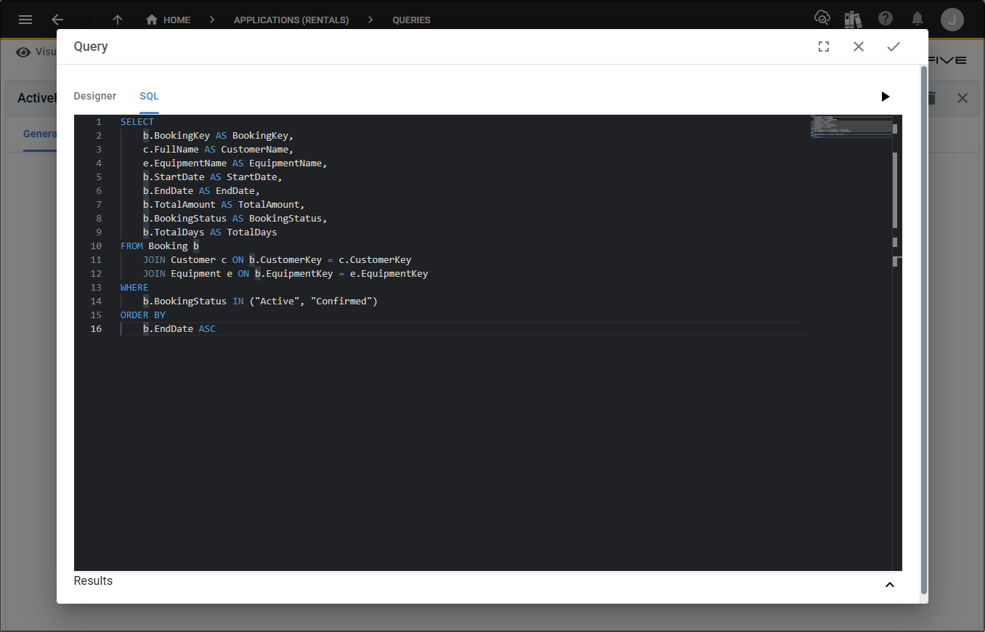The image size is (985, 632).
Task: Click 'JOIN Equipment e' line
Action: (x=285, y=274)
